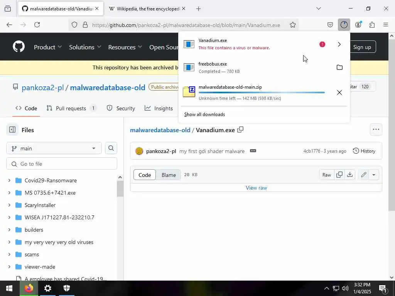This screenshot has height=296, width=395.
Task: Expand the Product menu
Action: click(x=48, y=47)
